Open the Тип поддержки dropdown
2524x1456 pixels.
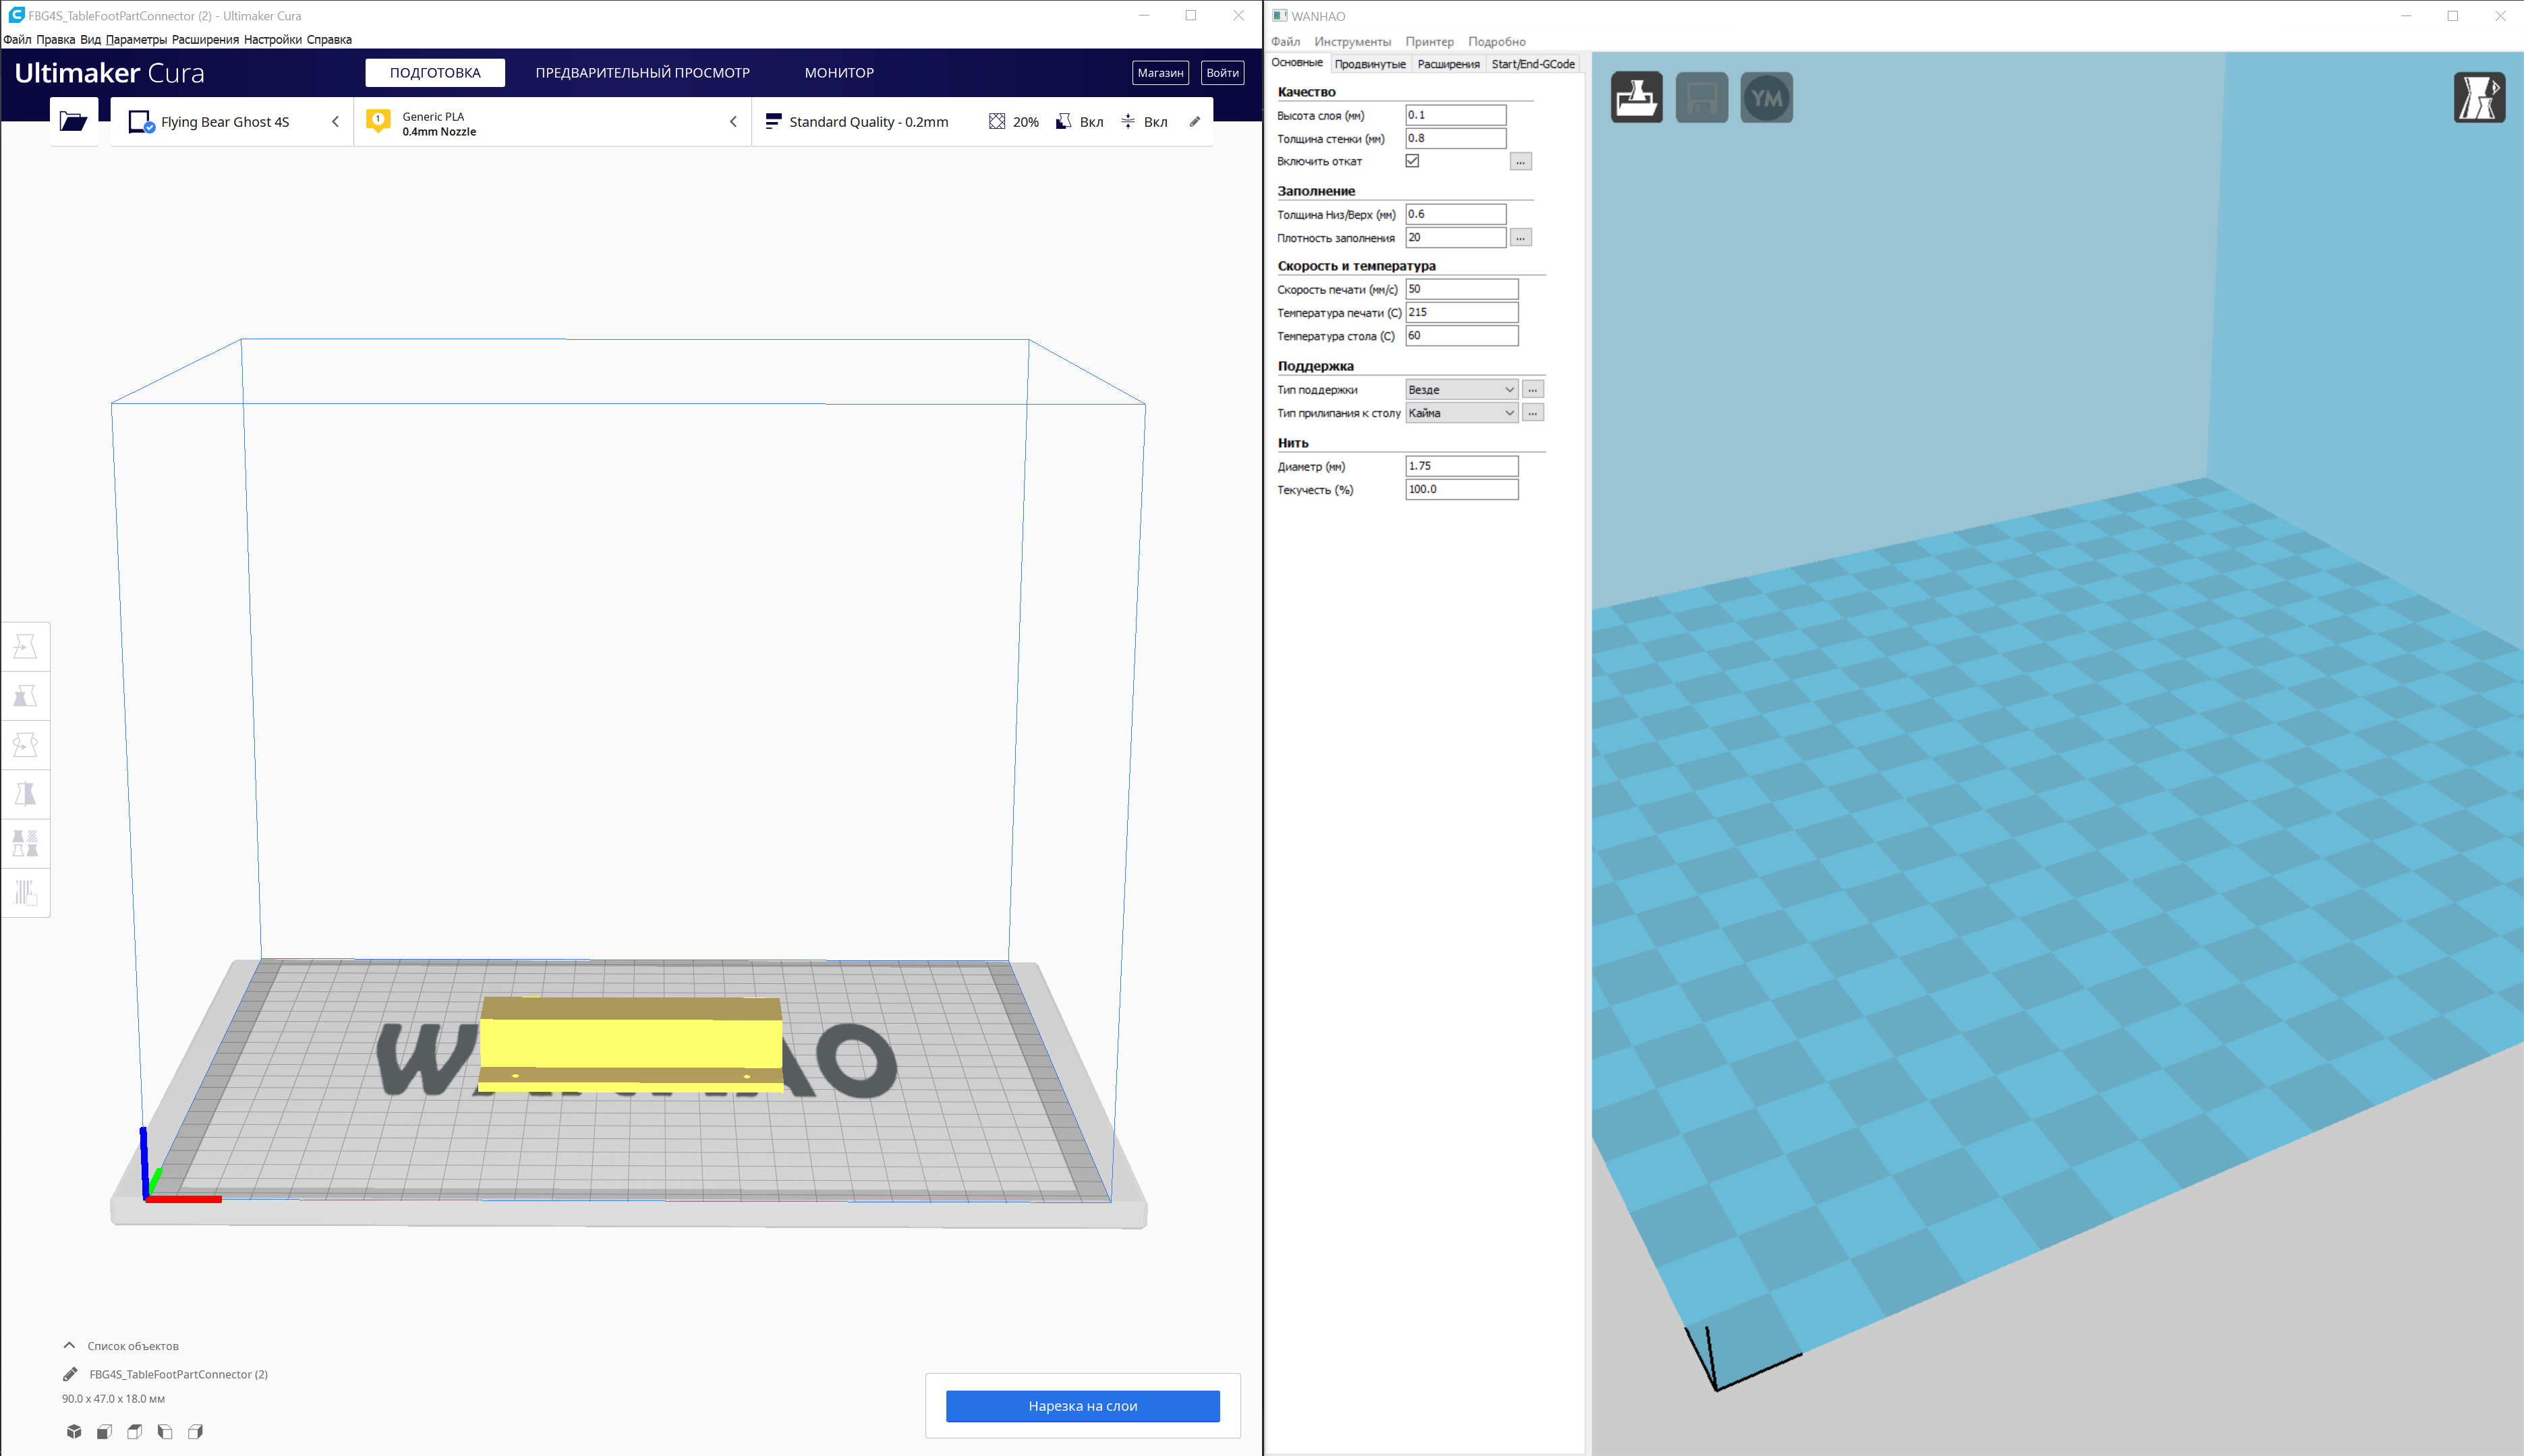pyautogui.click(x=1461, y=389)
